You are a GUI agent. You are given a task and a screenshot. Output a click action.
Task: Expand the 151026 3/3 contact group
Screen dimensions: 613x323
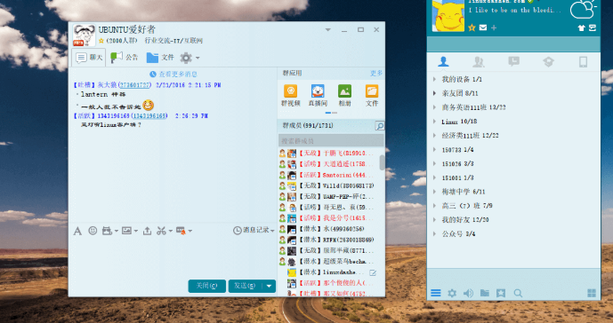[434, 163]
